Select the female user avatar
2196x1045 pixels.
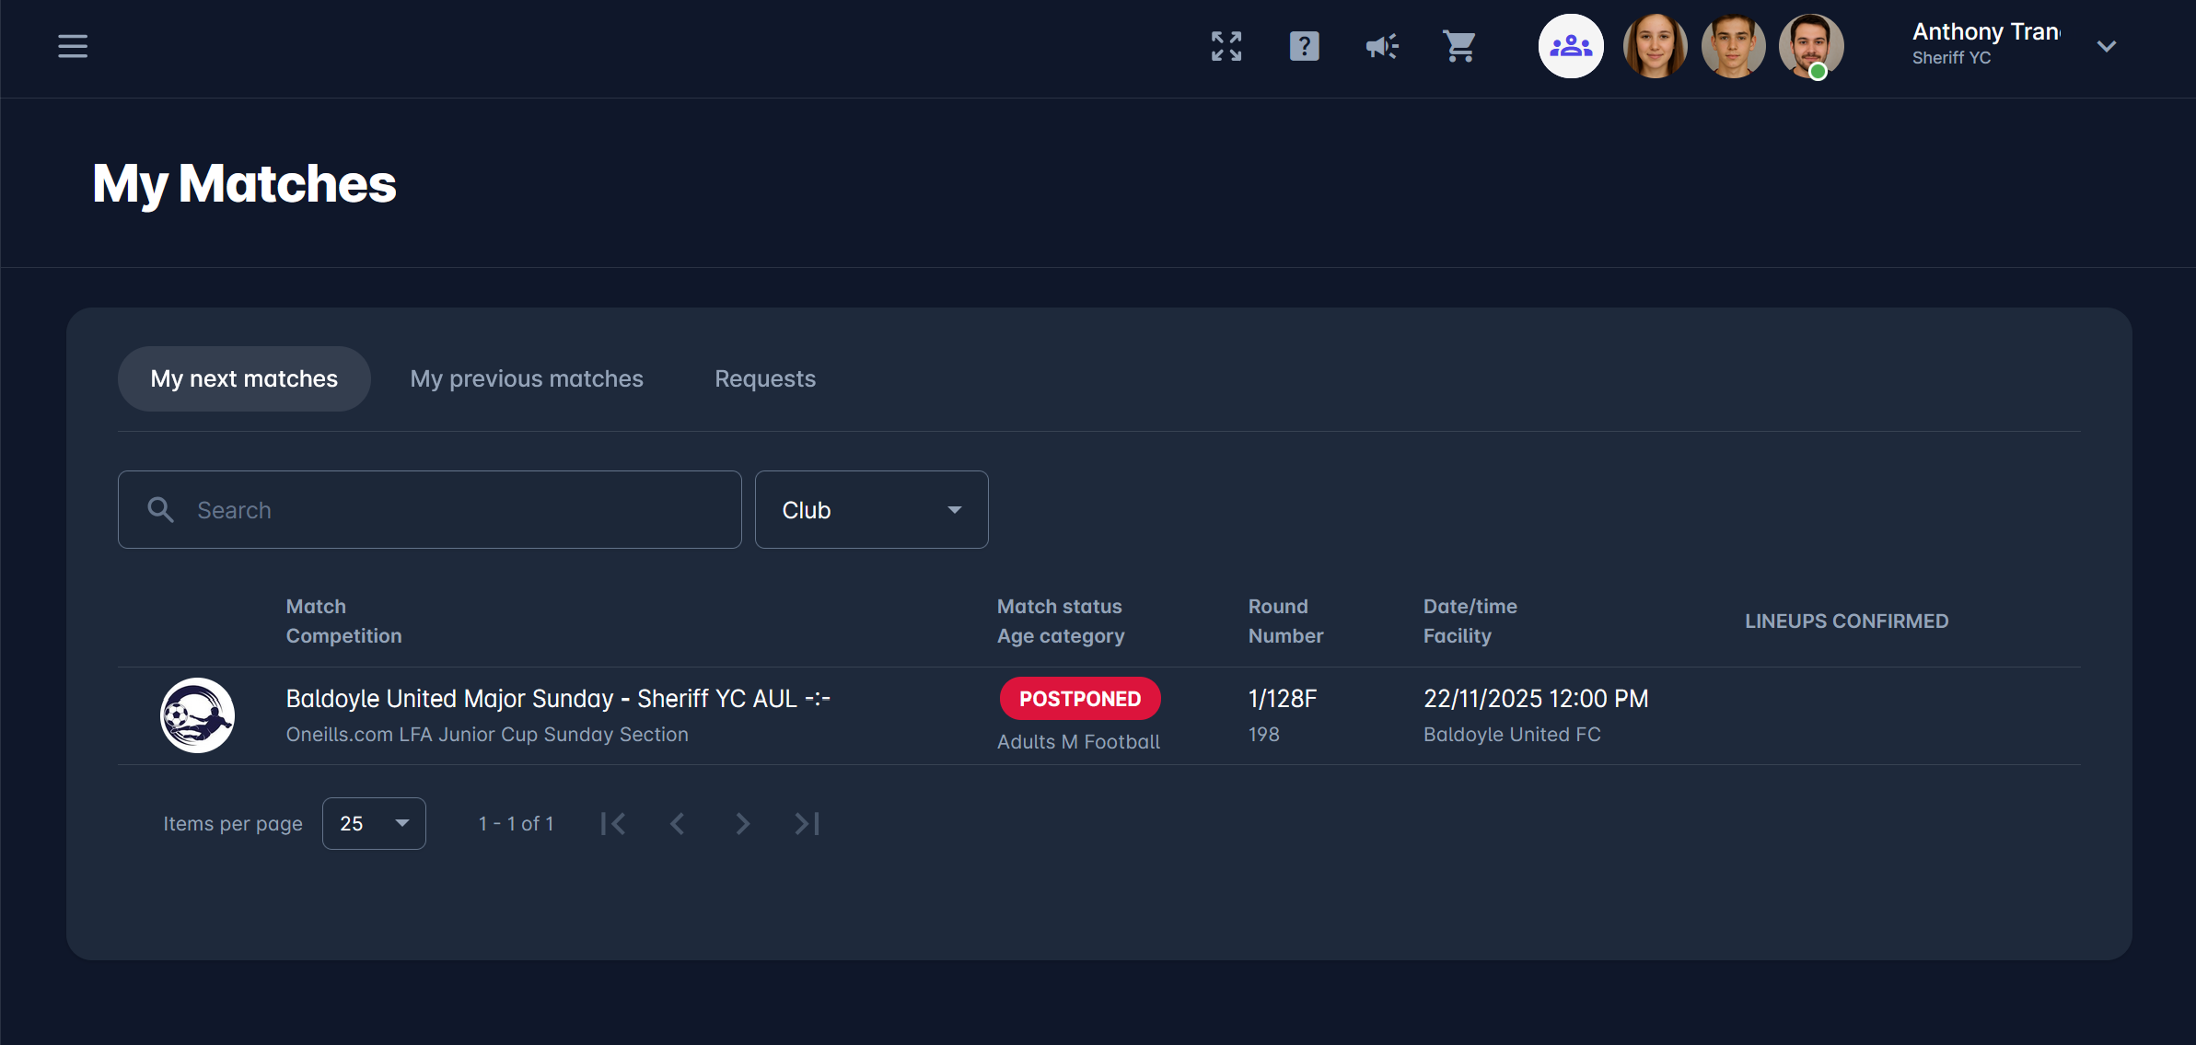[1655, 46]
